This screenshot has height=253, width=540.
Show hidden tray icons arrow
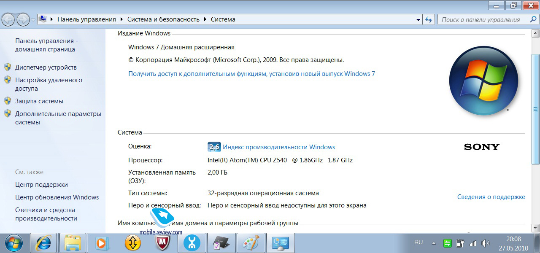coord(433,243)
